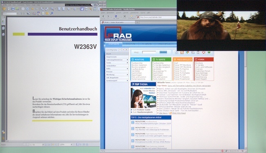
Task: Expand the Werbung sidebar submenu arrow
Action: click(127, 74)
